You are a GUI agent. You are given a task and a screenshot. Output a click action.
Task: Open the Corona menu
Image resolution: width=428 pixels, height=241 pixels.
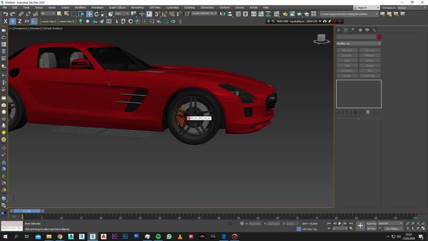click(239, 7)
